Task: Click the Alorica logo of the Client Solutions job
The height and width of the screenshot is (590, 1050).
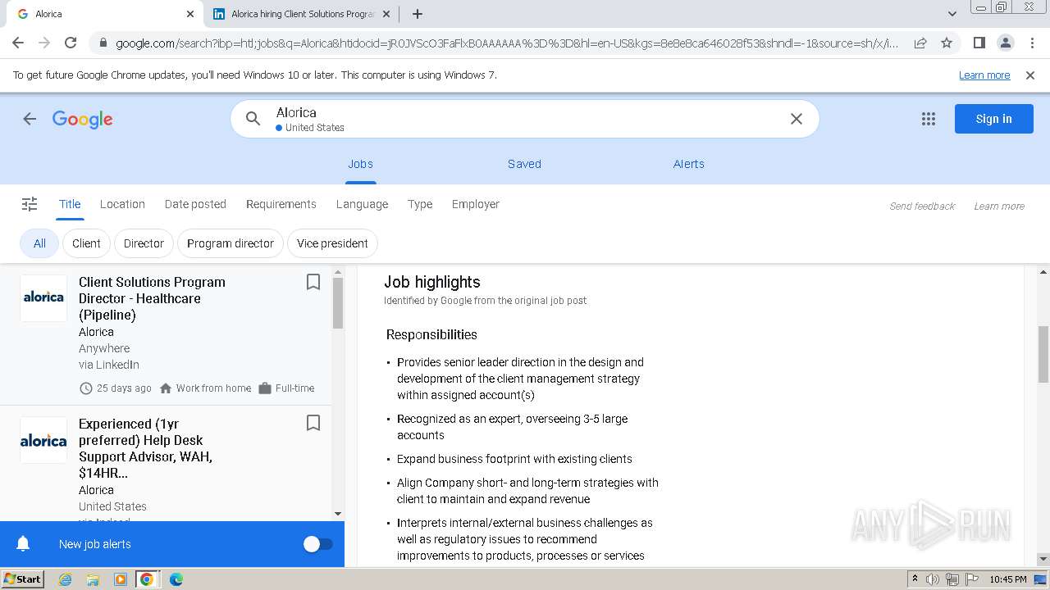Action: click(x=43, y=297)
